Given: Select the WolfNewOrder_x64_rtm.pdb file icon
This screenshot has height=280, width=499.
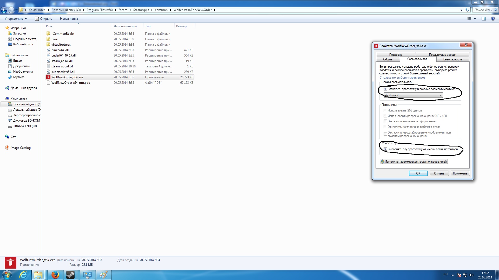Looking at the screenshot, I should tap(48, 83).
